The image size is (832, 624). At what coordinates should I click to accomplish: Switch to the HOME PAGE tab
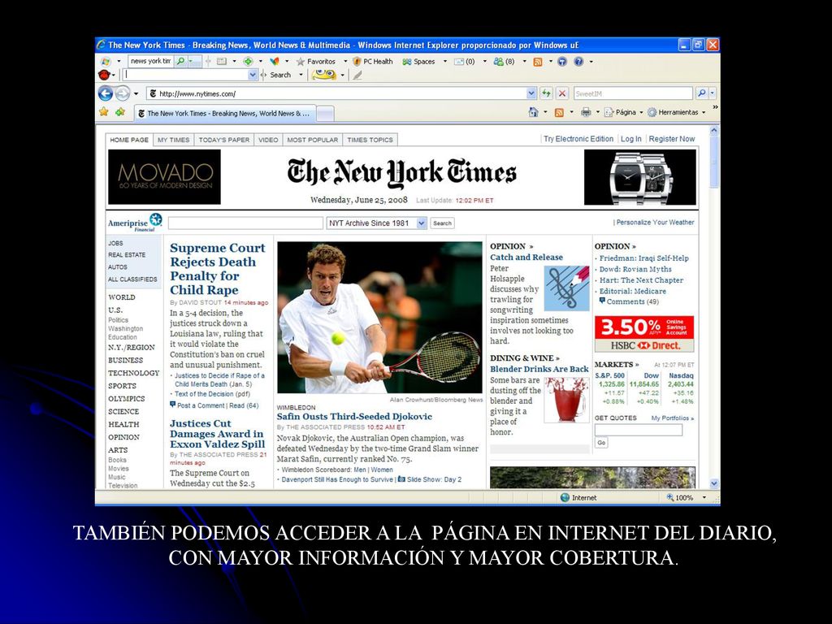(x=129, y=140)
